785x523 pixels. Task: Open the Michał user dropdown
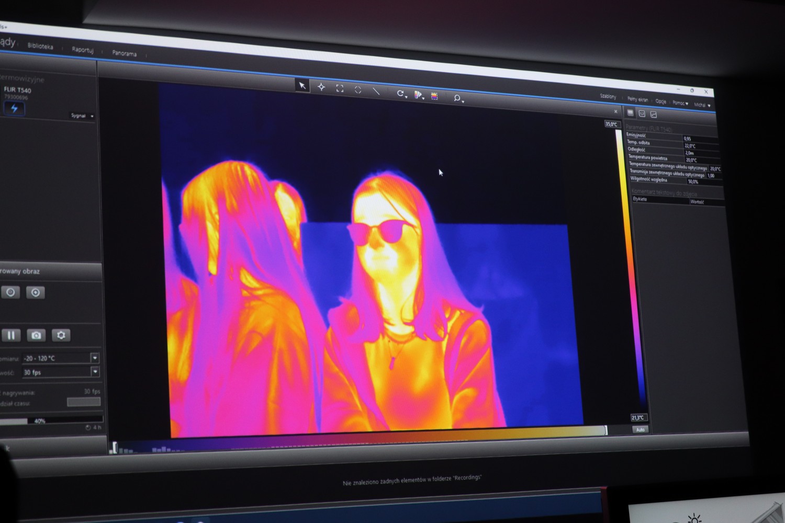pos(702,105)
